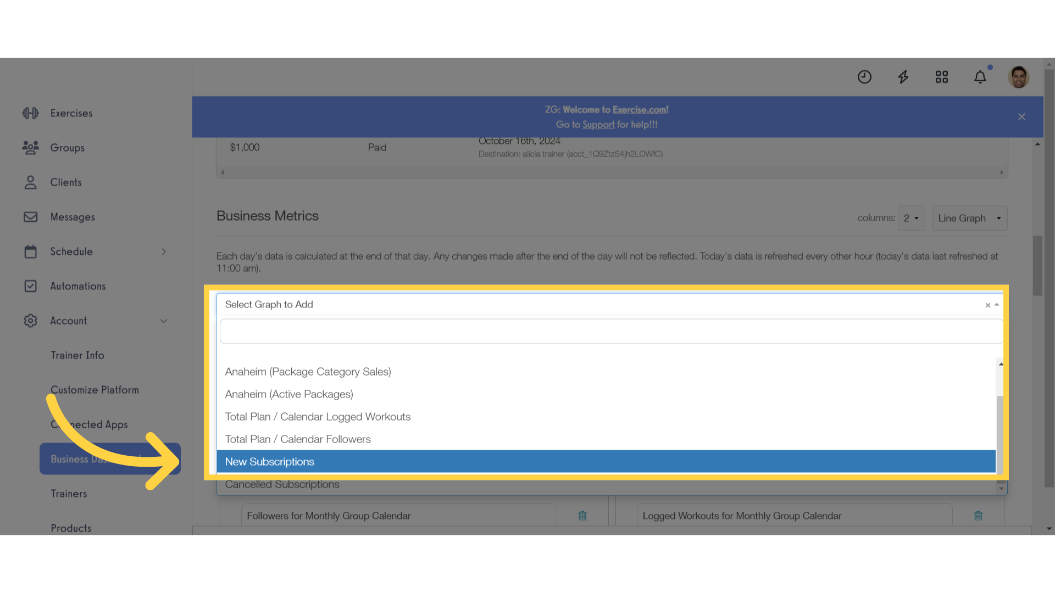Open the columns count dropdown
This screenshot has height=593, width=1055.
pos(911,218)
